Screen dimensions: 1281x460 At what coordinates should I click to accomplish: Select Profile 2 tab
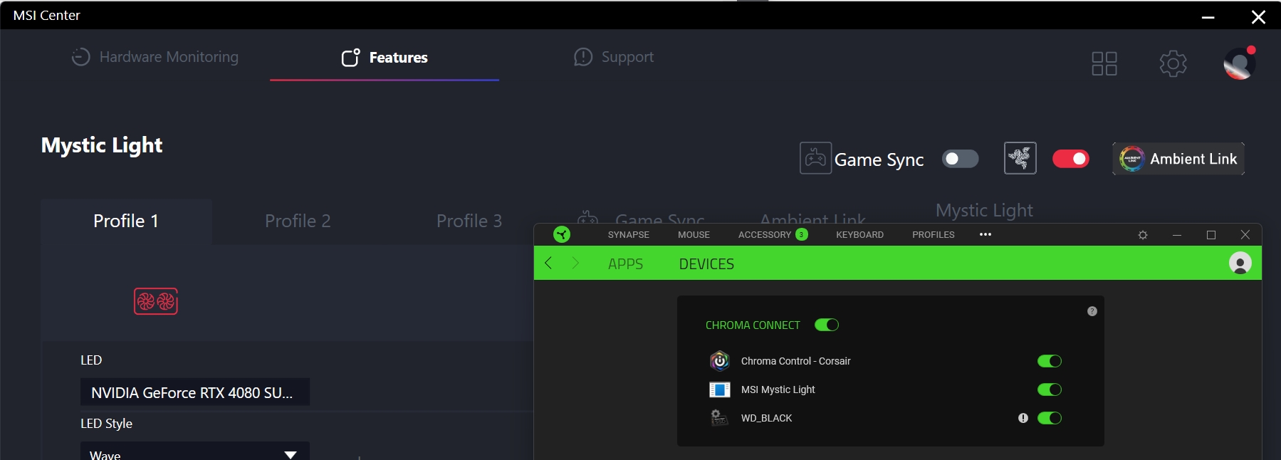coord(298,221)
